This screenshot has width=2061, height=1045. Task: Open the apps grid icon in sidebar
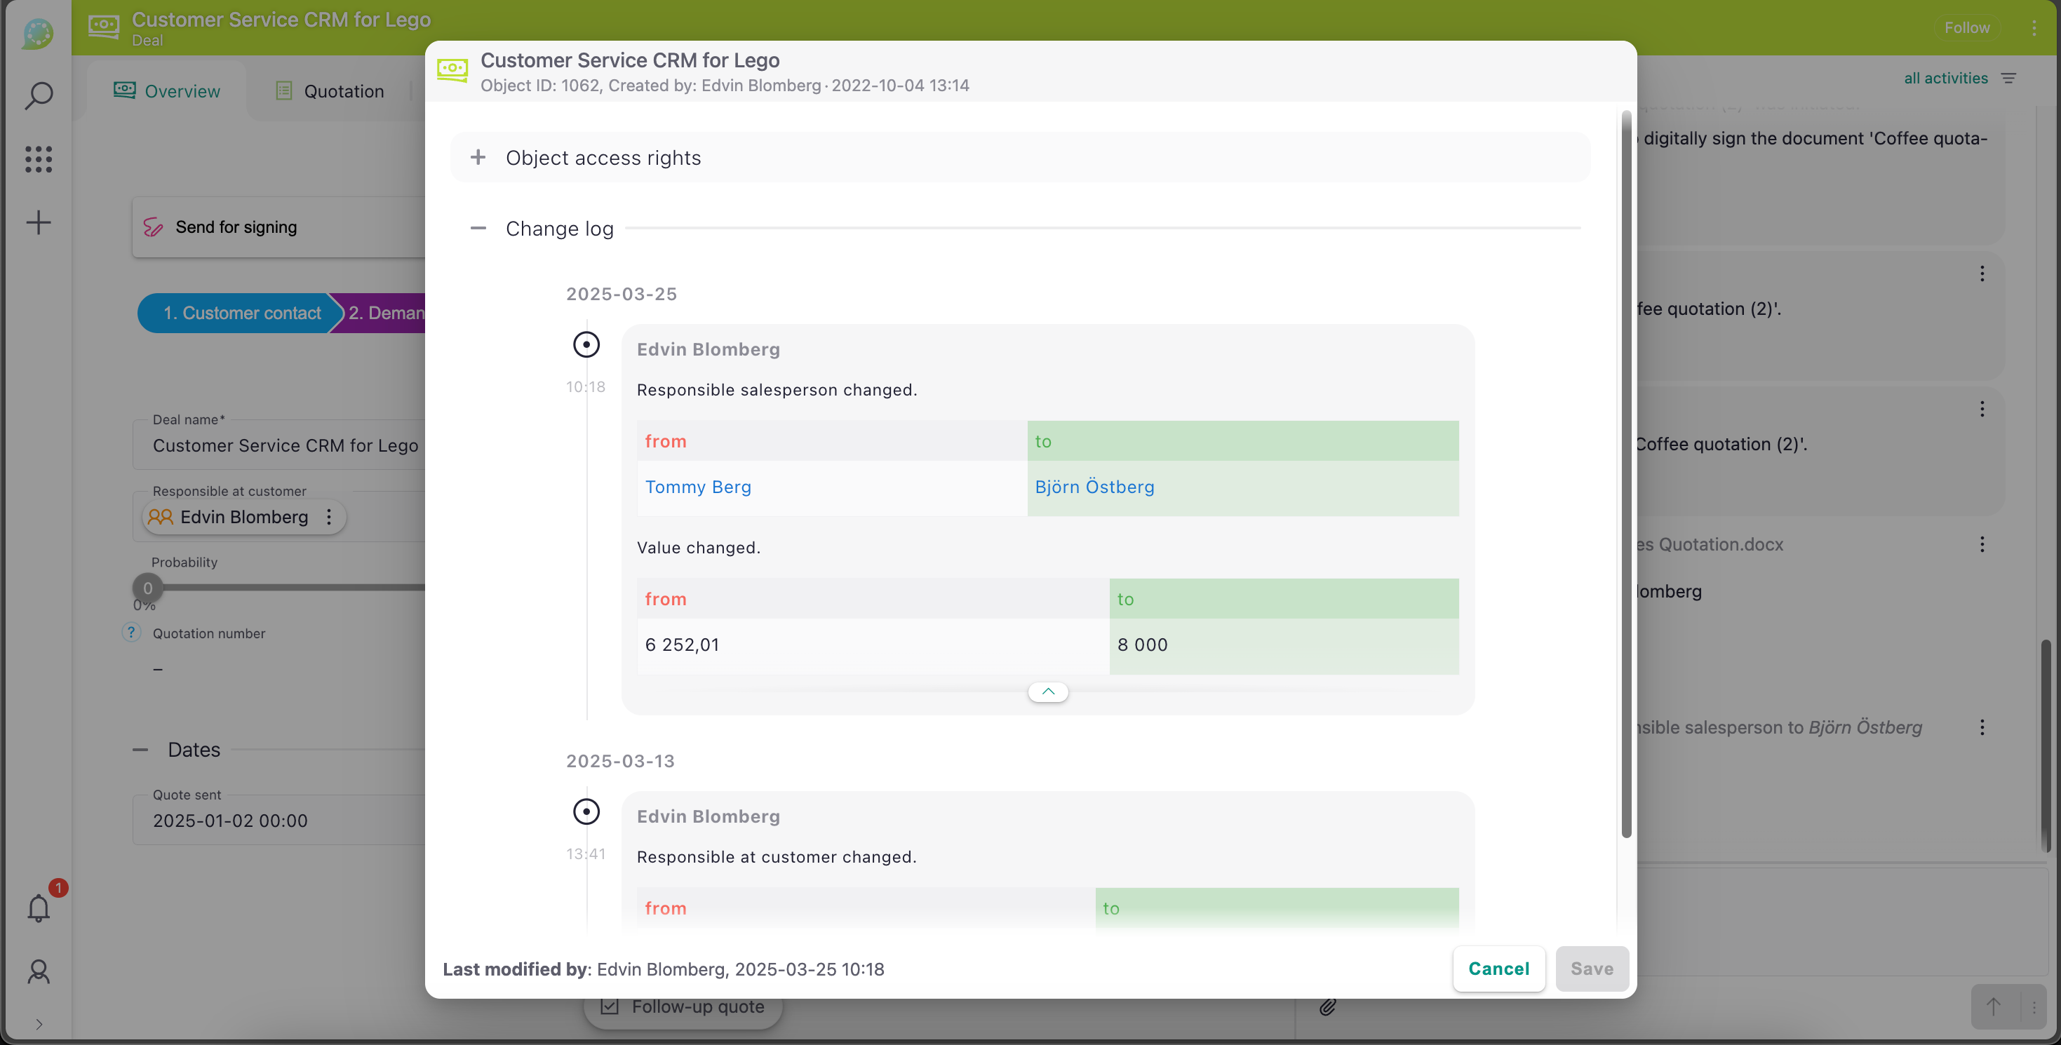click(39, 159)
